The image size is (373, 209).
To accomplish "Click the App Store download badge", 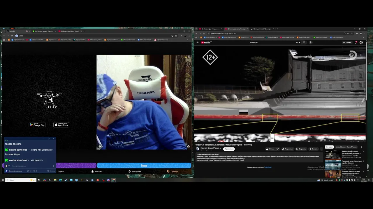I will point(61,125).
